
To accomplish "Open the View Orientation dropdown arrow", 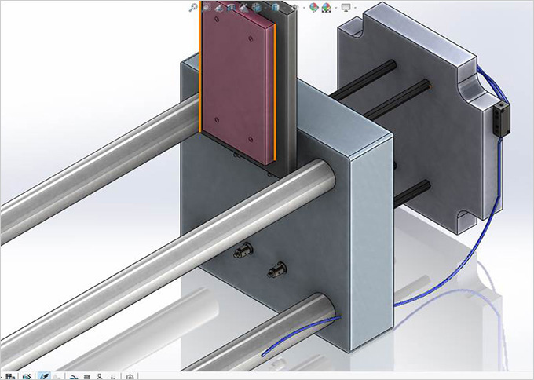I will pos(265,8).
